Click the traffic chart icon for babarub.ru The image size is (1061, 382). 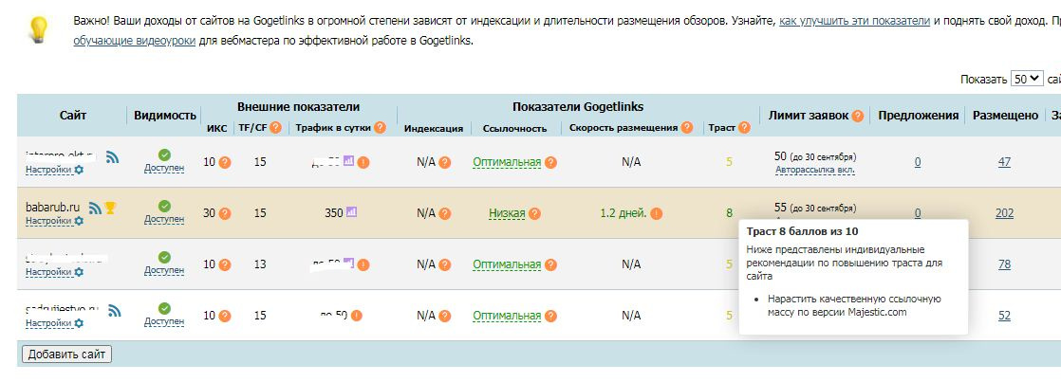click(353, 212)
